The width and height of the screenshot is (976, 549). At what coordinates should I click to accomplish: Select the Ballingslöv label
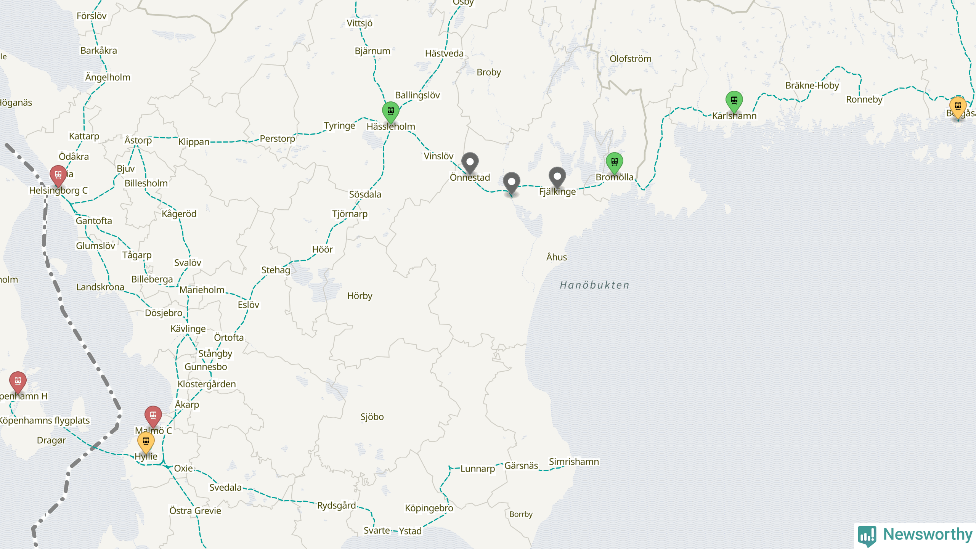pos(417,95)
